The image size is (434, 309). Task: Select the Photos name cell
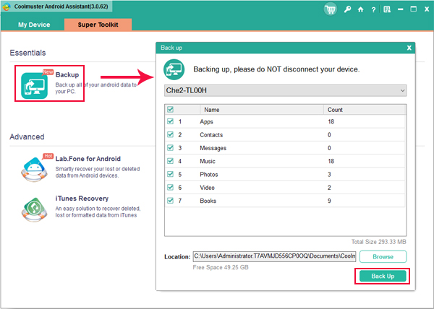(209, 175)
